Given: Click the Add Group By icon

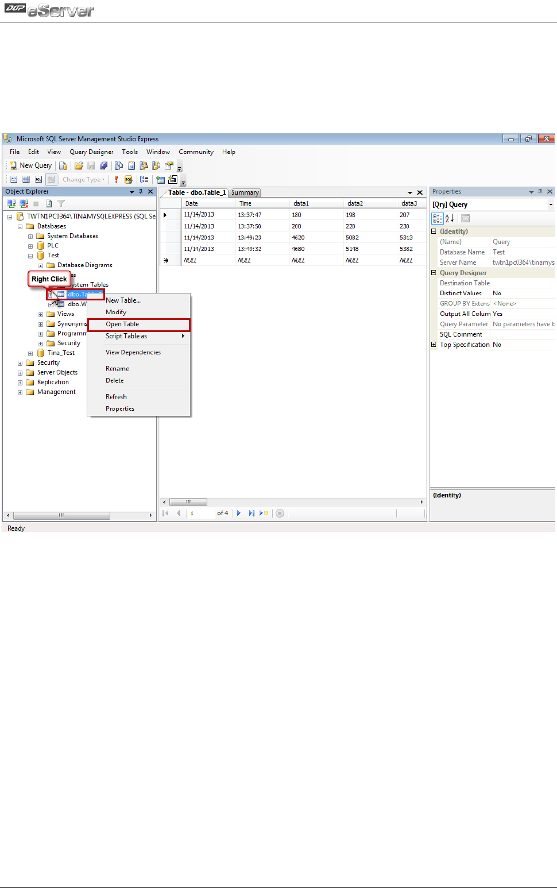Looking at the screenshot, I should (144, 179).
